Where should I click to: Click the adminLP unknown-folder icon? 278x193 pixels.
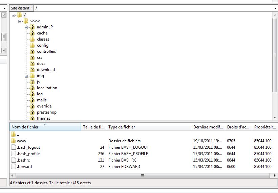pos(32,27)
